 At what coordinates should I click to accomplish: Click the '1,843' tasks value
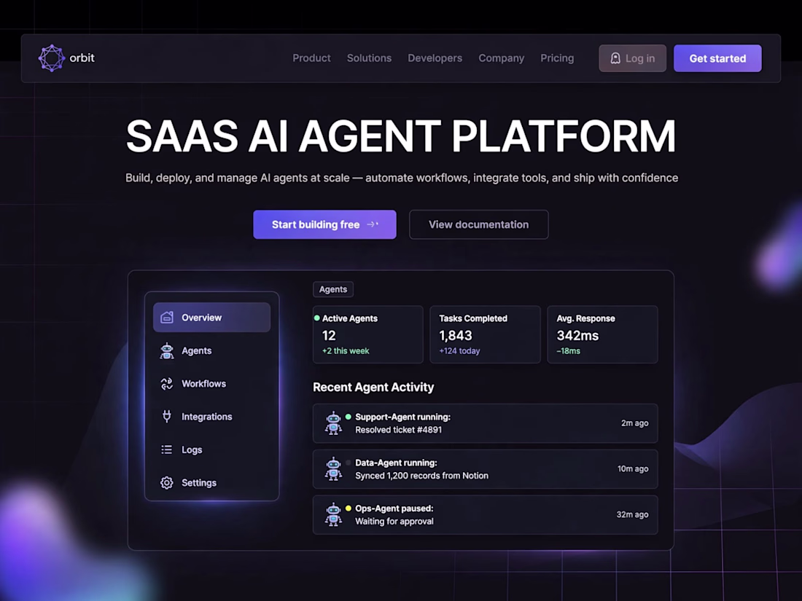click(455, 335)
